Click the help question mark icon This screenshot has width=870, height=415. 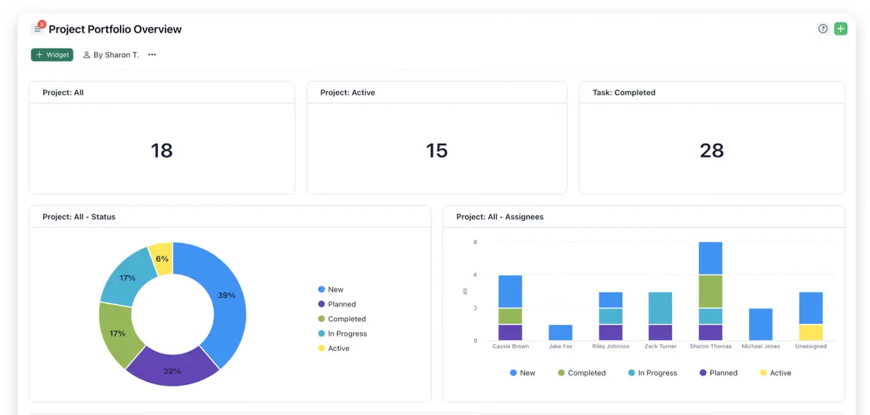click(x=822, y=29)
